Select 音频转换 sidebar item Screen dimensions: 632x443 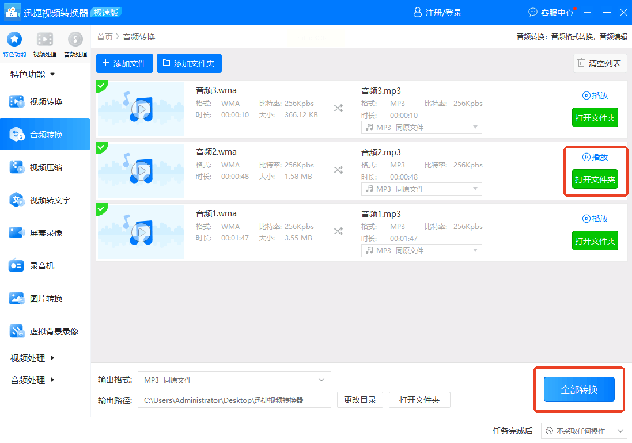pyautogui.click(x=45, y=135)
